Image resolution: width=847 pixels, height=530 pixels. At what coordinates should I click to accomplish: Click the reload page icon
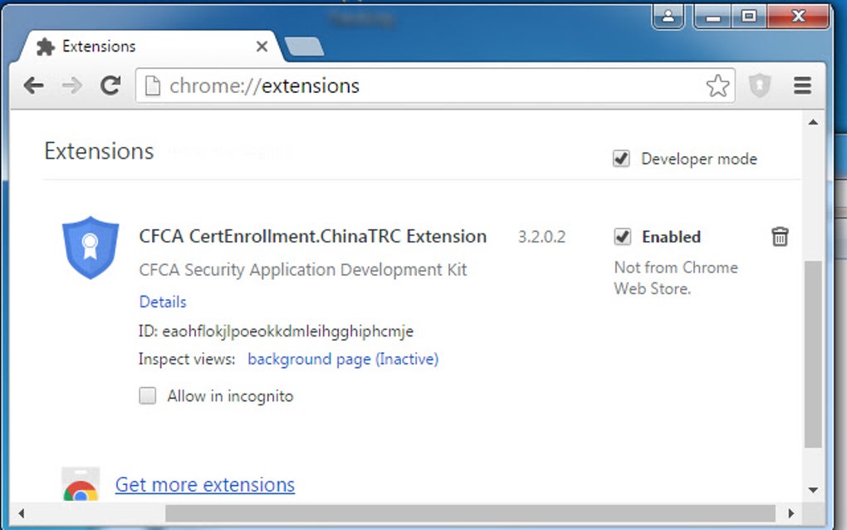coord(110,85)
